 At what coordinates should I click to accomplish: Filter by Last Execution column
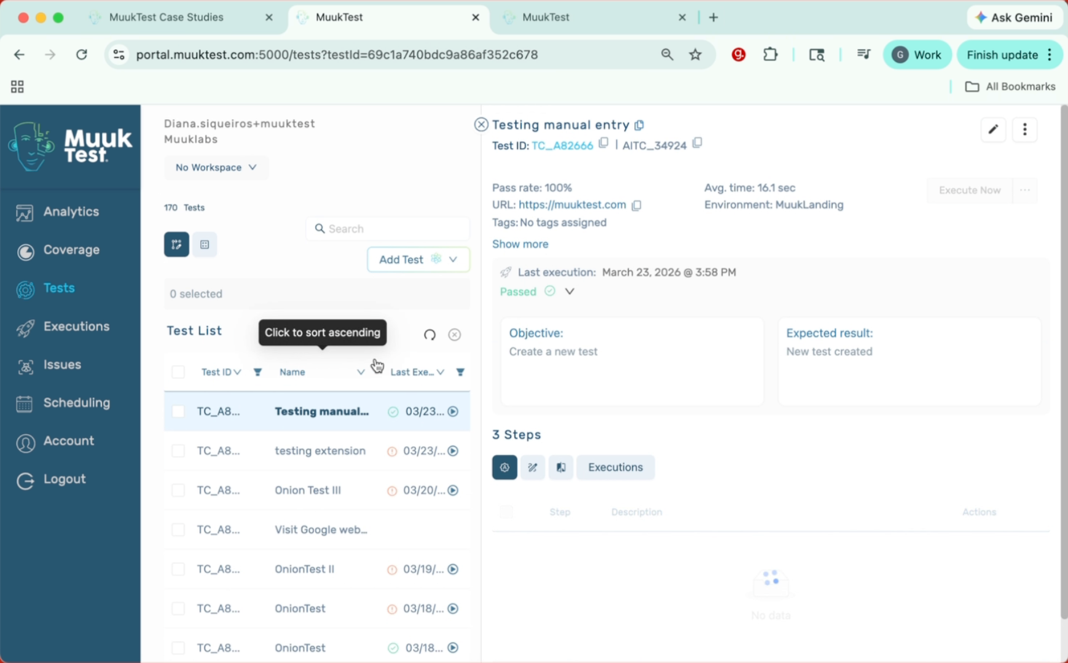coord(460,372)
